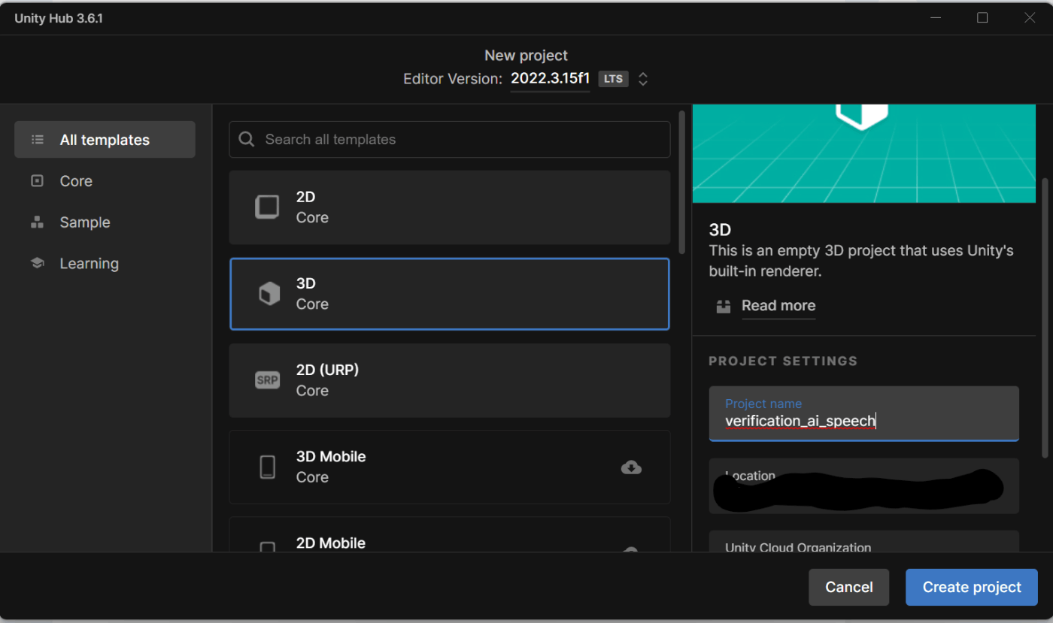Click the PROJECT SETTINGS heading
The height and width of the screenshot is (623, 1053).
point(783,361)
